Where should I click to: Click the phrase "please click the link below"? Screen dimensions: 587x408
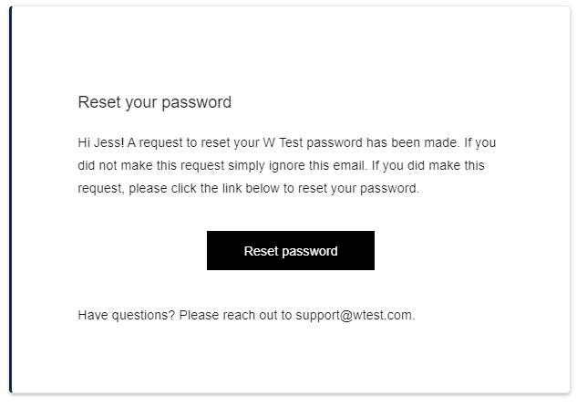[x=206, y=189]
